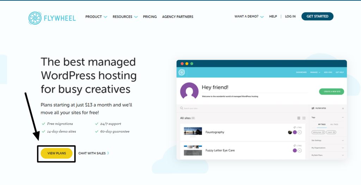
Task: Click the yellow View Plans button
Action: point(57,153)
